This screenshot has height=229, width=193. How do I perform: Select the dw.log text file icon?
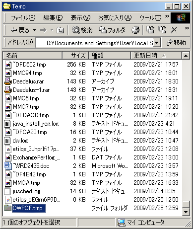pyautogui.click(x=7, y=141)
